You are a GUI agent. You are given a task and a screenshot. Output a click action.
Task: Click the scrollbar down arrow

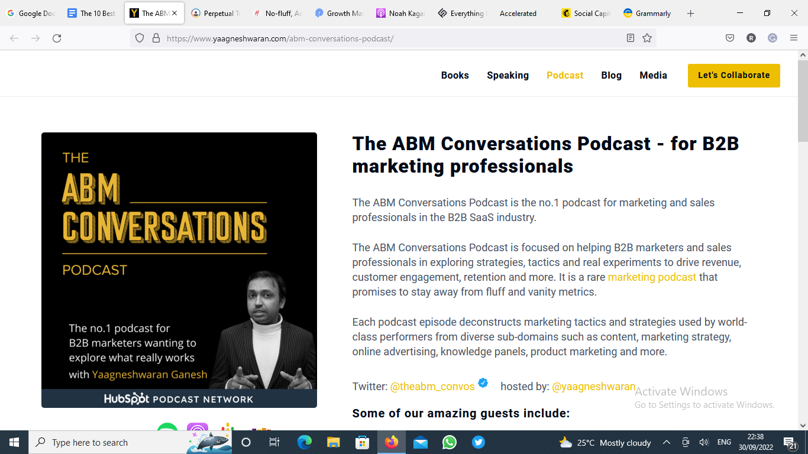803,425
